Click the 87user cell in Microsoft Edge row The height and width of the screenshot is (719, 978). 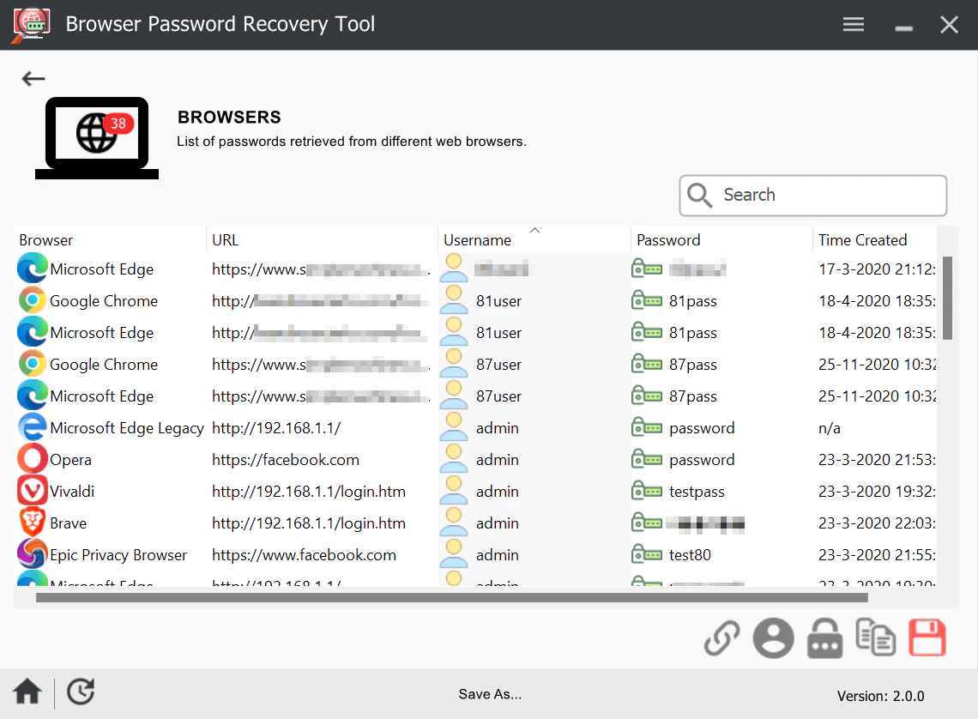499,396
